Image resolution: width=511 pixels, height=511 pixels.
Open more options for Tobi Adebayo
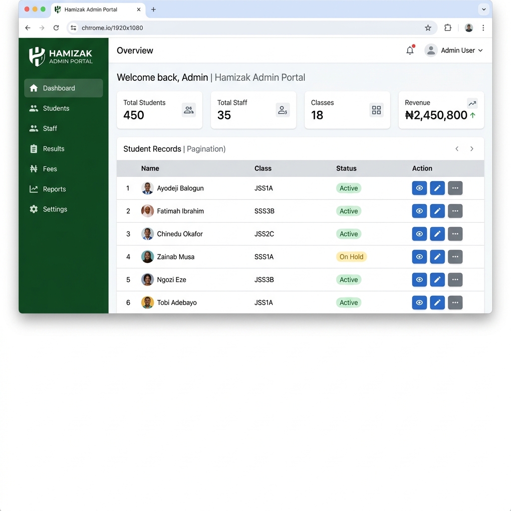[x=455, y=302]
